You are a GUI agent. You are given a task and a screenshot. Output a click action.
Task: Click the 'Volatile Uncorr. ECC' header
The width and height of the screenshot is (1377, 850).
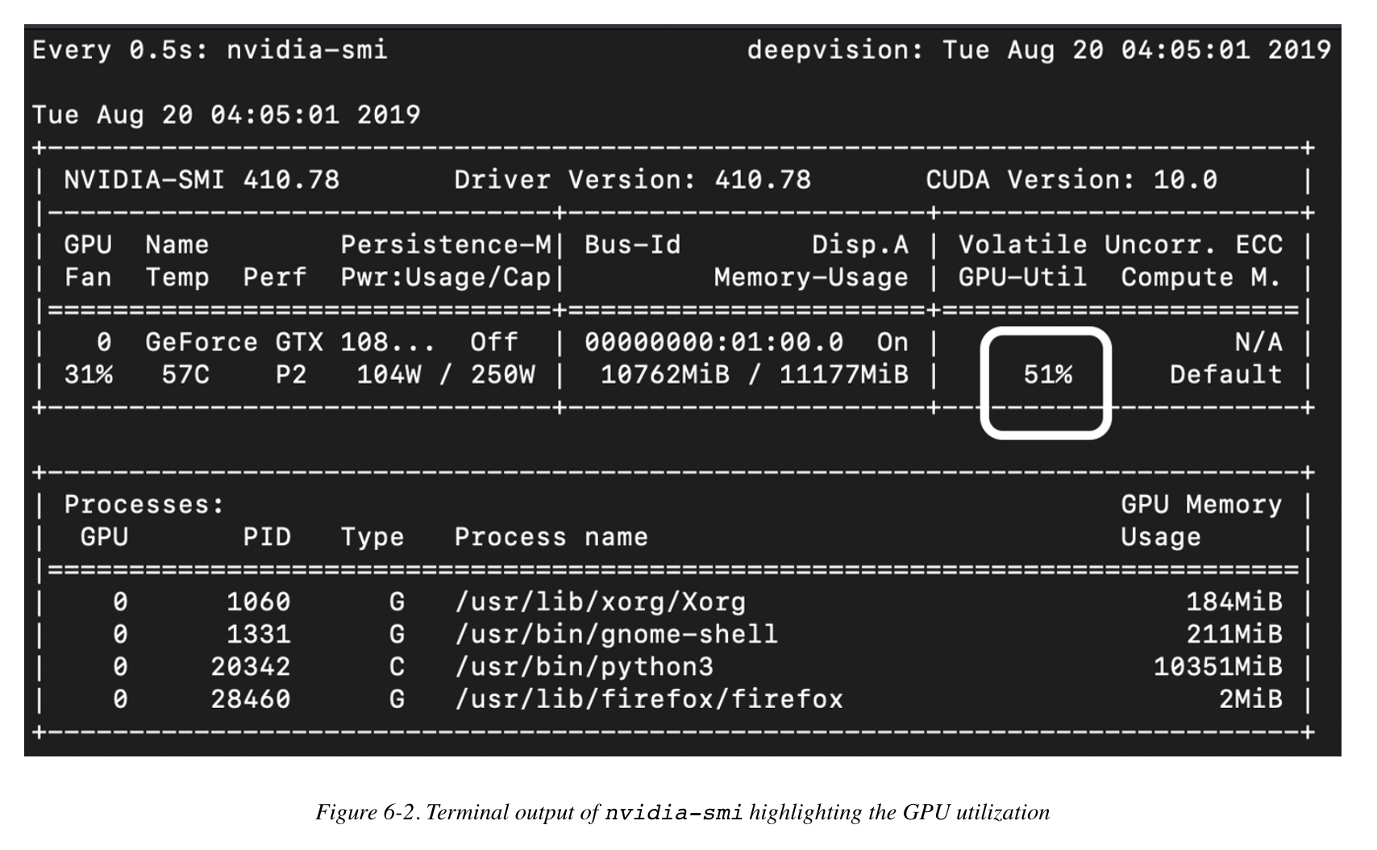[1120, 244]
